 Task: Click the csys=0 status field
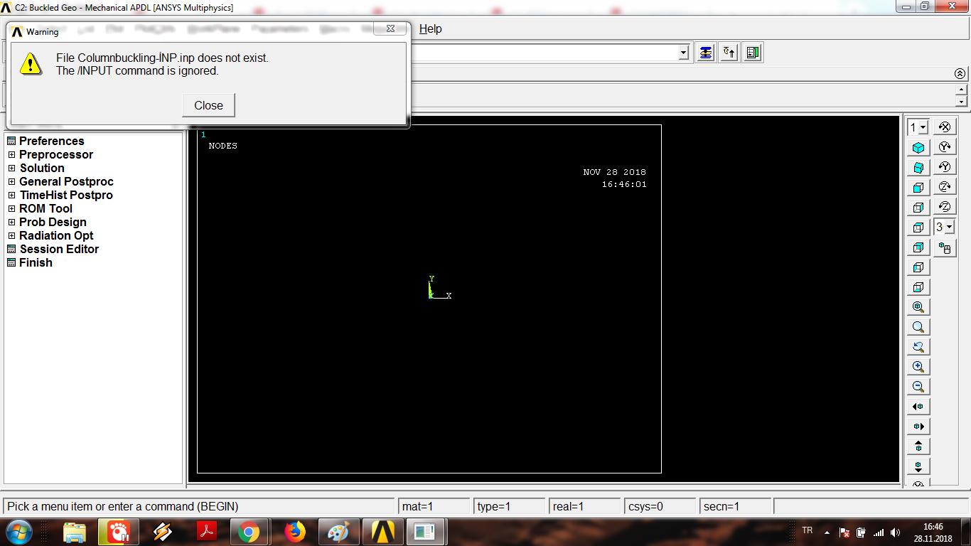pyautogui.click(x=660, y=507)
